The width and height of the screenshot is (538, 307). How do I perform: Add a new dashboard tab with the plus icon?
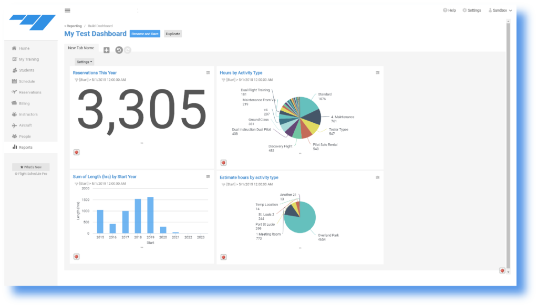pyautogui.click(x=106, y=50)
